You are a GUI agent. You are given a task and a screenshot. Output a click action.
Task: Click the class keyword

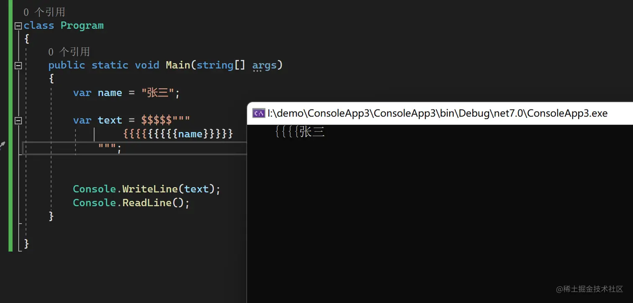coord(39,25)
